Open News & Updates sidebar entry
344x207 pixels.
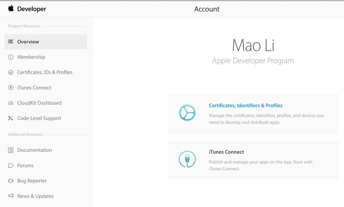35,196
